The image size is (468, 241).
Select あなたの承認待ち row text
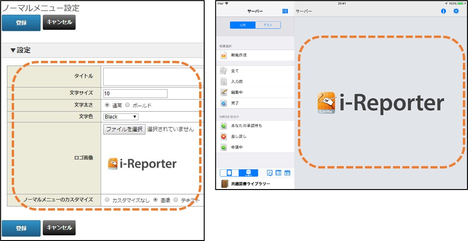point(247,126)
